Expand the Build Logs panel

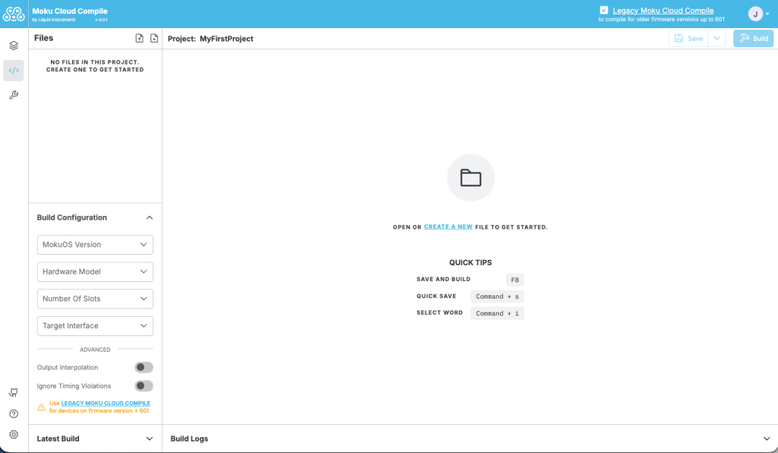766,439
